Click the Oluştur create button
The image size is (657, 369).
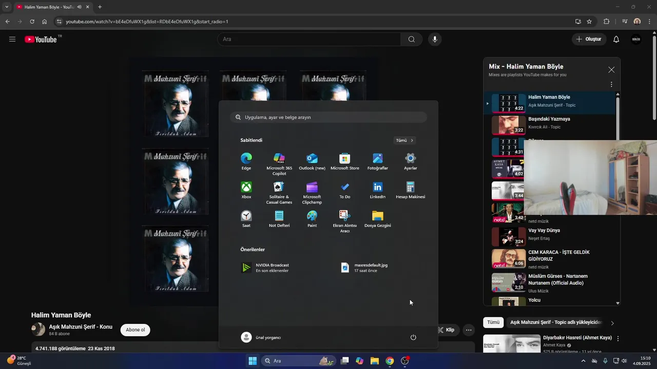pos(589,39)
